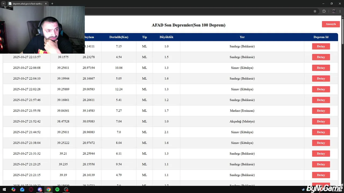Click the Büyüklük column header
Viewport: 344px width, 193px height.
[166, 37]
